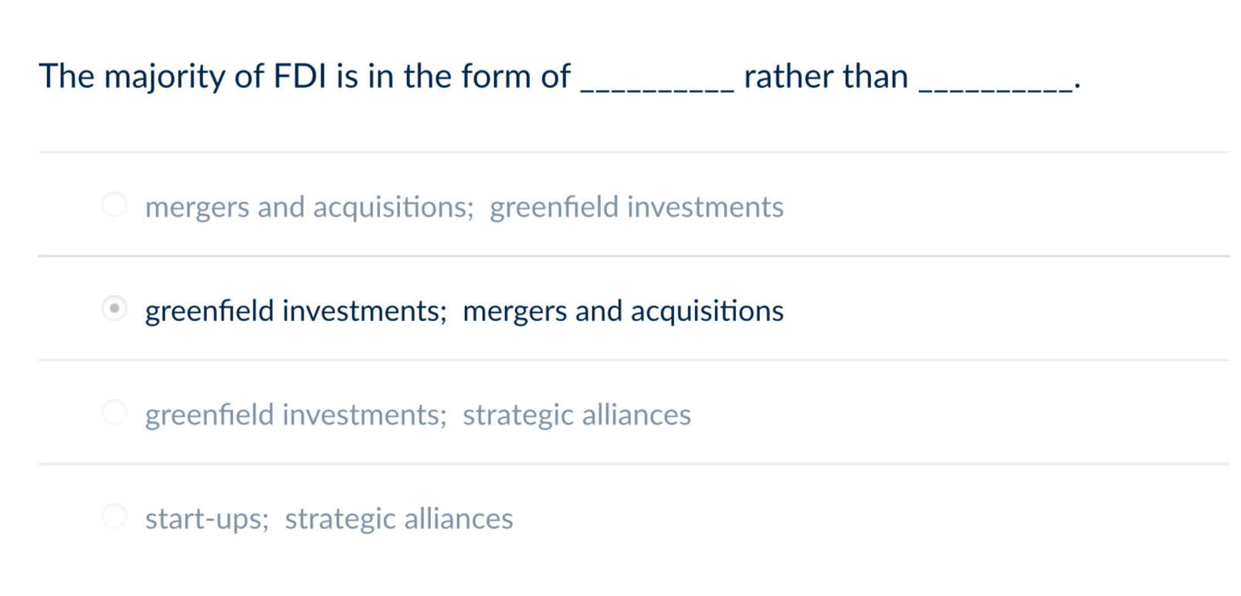Select the start-ups; strategic alliances option

click(x=114, y=516)
